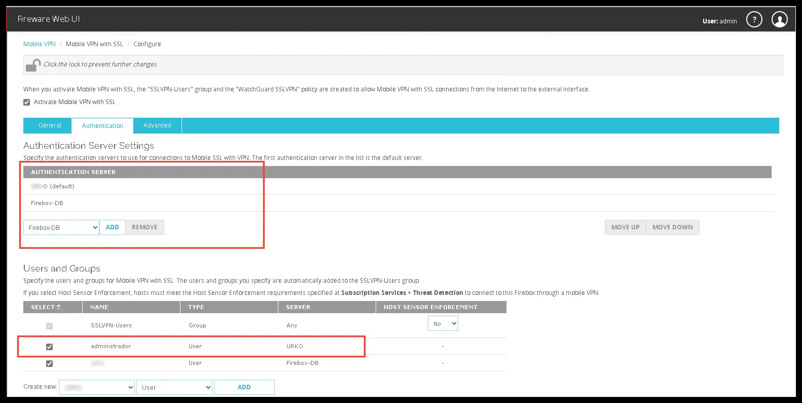
Task: Open Host Sensor Enforcement 'No' dropdown
Action: click(x=443, y=324)
